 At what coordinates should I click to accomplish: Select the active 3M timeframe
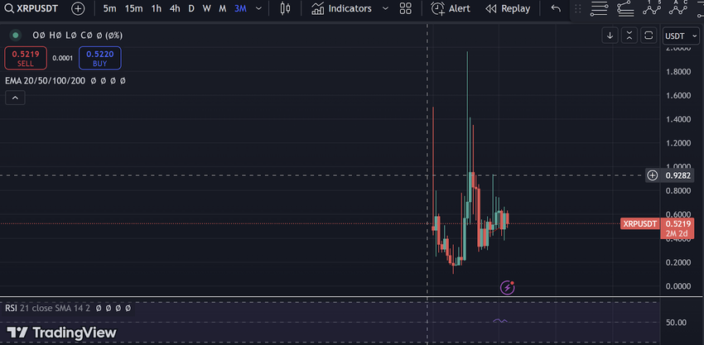click(x=240, y=8)
